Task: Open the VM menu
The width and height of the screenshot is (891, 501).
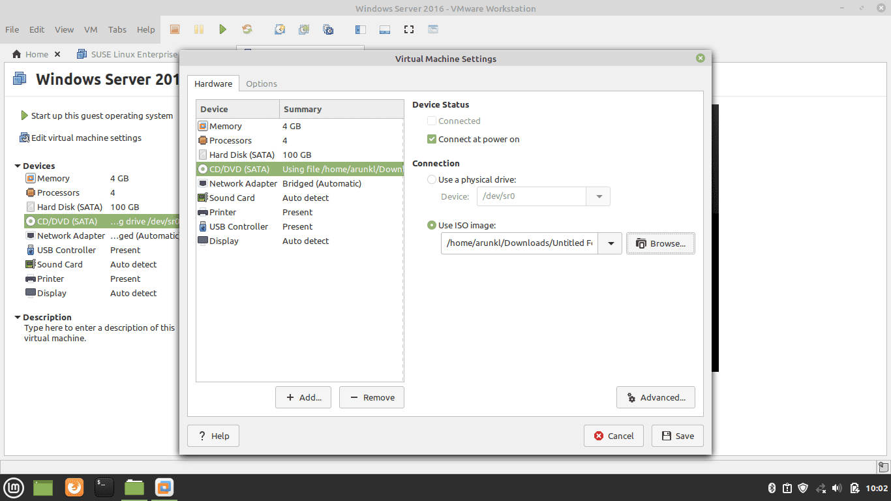Action: tap(91, 29)
